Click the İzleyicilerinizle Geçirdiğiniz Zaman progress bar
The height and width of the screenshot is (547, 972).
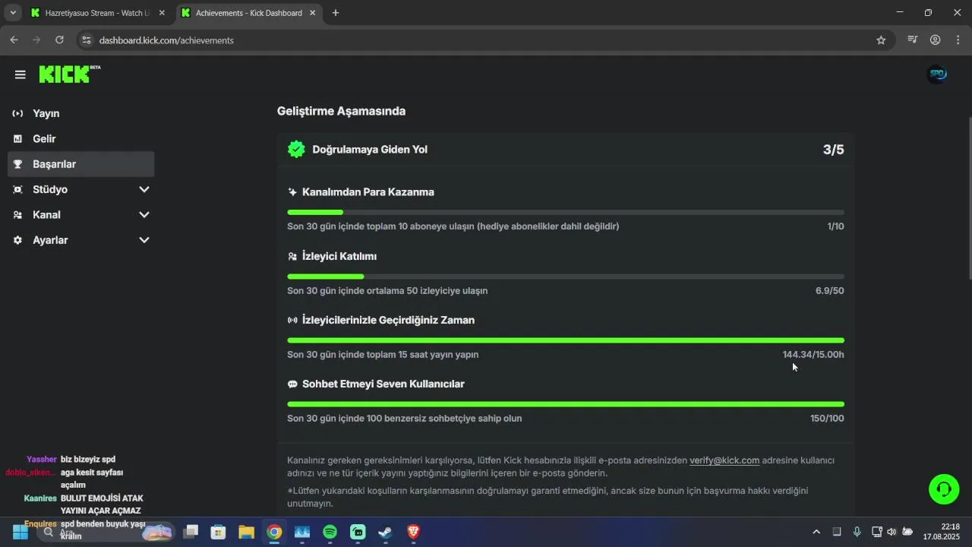pos(566,340)
